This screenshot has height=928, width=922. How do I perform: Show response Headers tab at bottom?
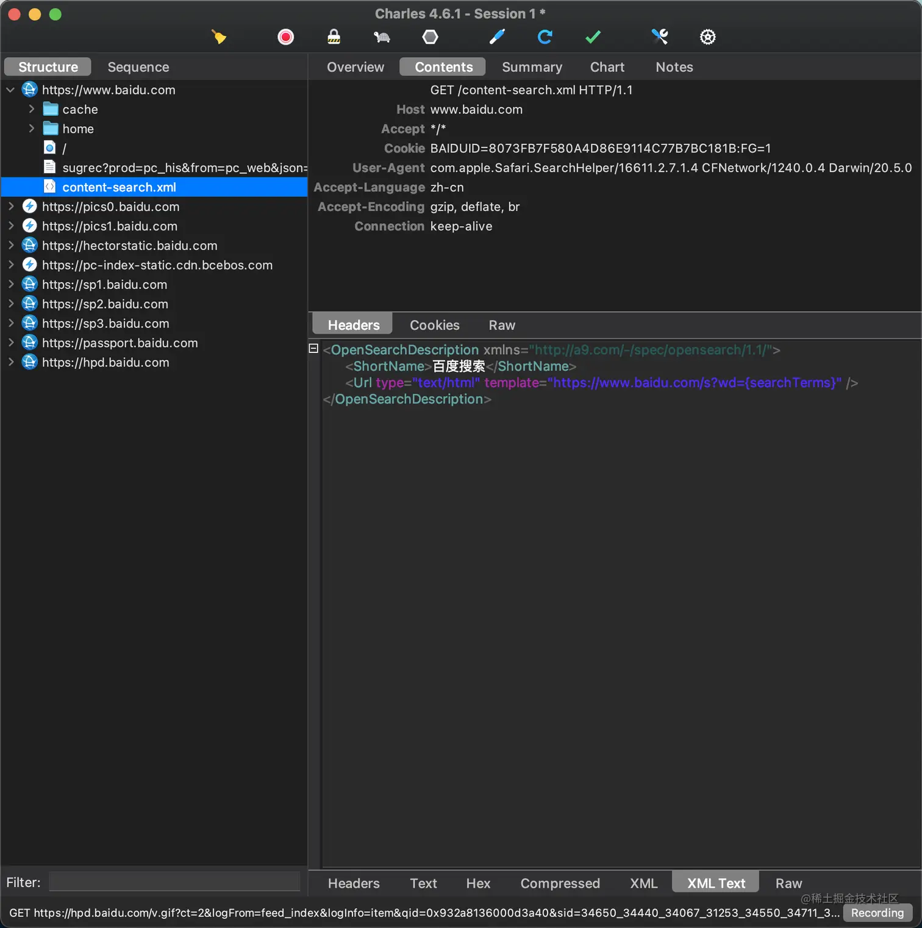point(354,883)
